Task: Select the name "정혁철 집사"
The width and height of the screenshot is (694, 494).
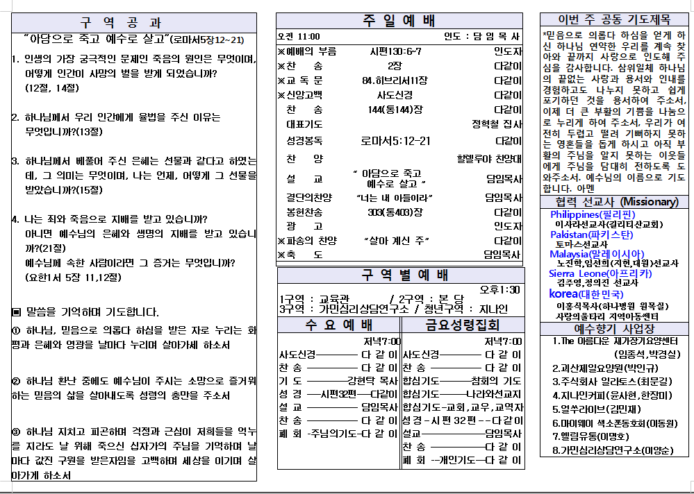Action: click(x=497, y=124)
